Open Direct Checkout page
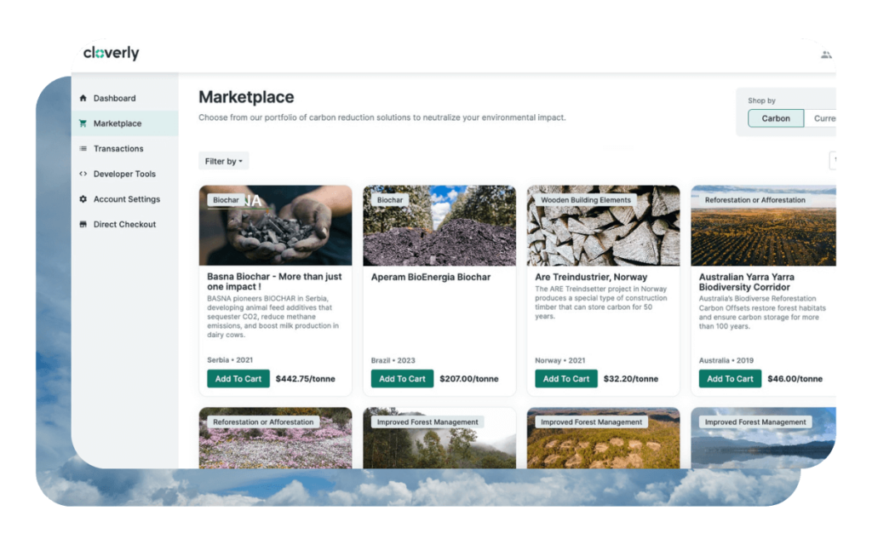This screenshot has width=872, height=545. click(124, 224)
